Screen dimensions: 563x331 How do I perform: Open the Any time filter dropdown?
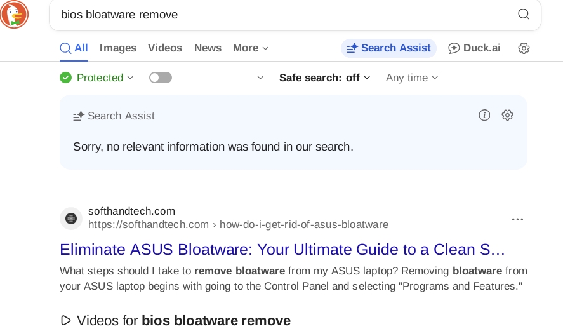[412, 78]
